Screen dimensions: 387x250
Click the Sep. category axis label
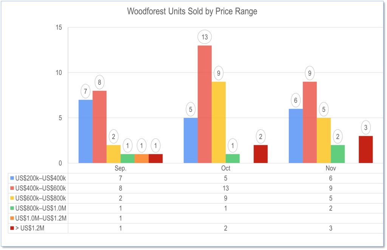point(120,168)
